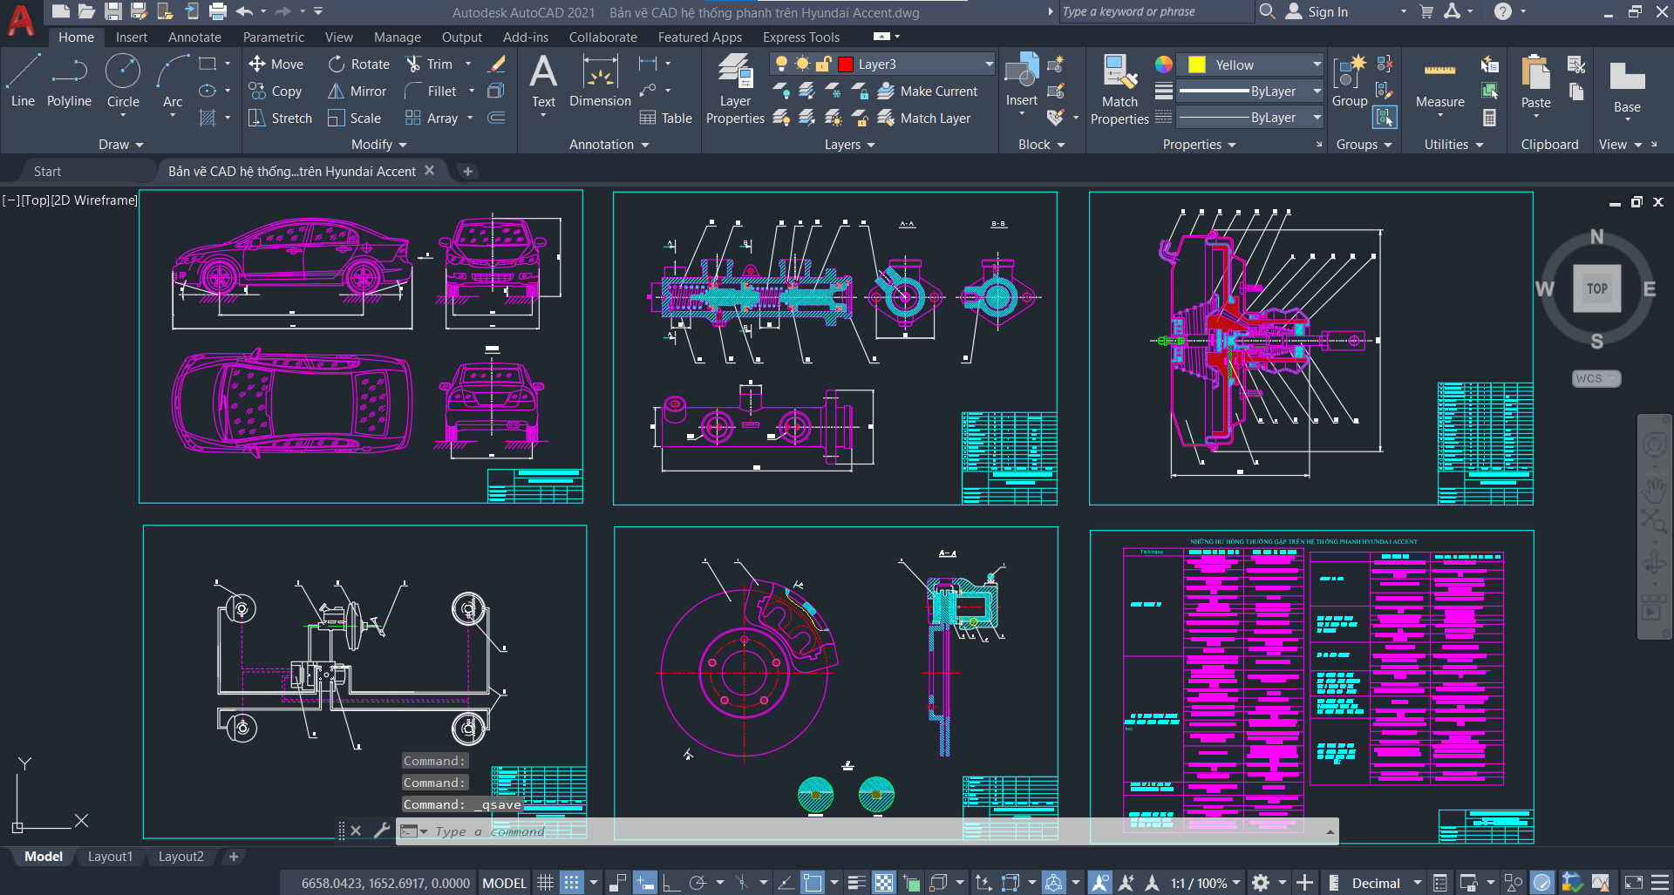Image resolution: width=1674 pixels, height=895 pixels.
Task: Switch to the Layout1 tab
Action: 110,857
